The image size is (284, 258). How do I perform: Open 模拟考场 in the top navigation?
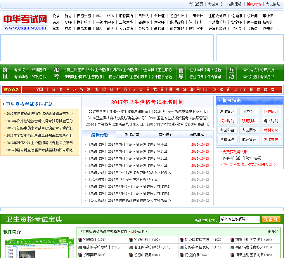[x=254, y=4]
